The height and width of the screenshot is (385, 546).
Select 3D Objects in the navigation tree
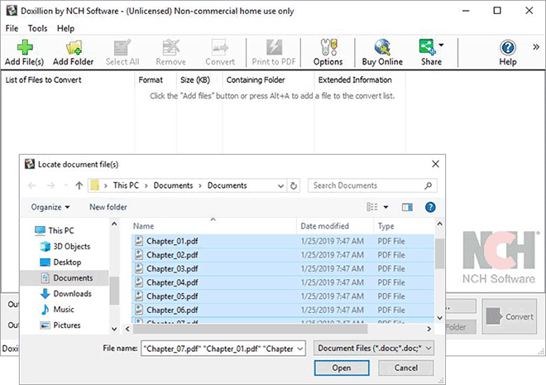(x=65, y=247)
